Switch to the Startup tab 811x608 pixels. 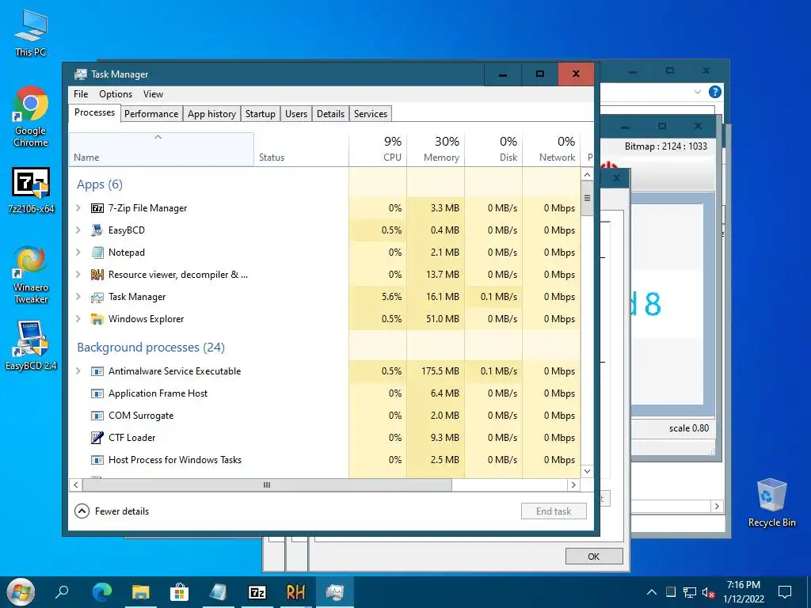coord(260,114)
